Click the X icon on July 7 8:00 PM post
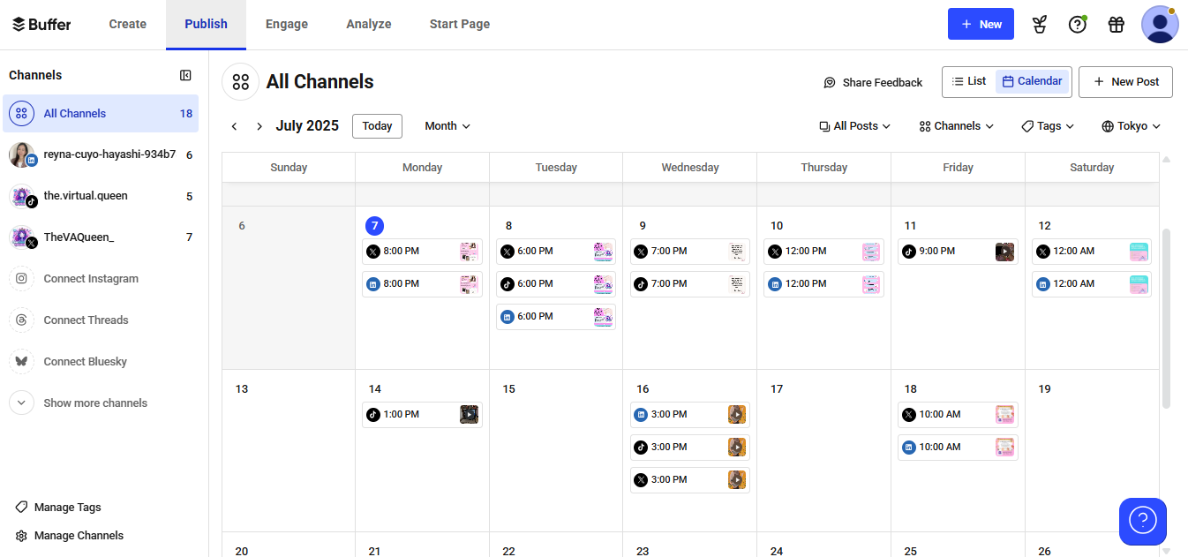 (373, 252)
